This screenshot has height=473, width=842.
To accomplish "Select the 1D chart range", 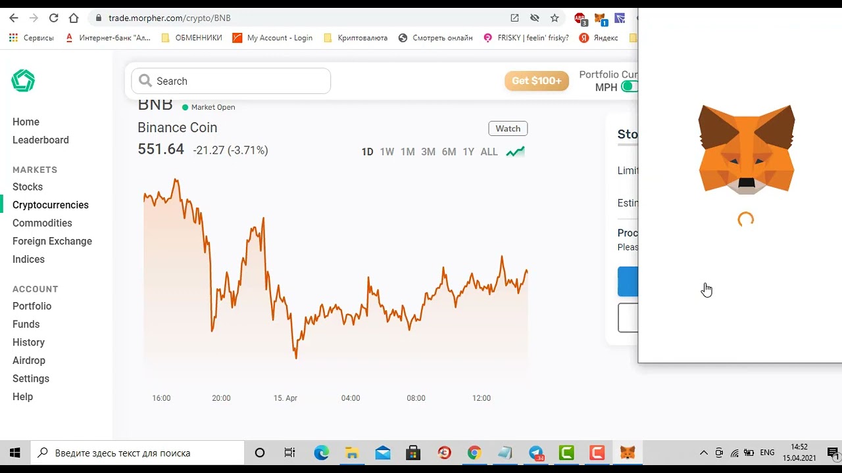I will tap(367, 152).
